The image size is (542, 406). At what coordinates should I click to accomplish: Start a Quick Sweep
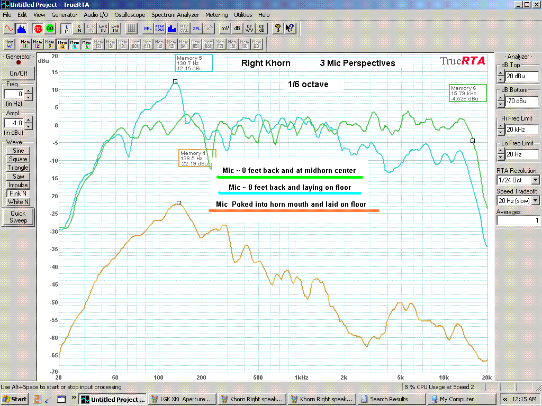19,217
